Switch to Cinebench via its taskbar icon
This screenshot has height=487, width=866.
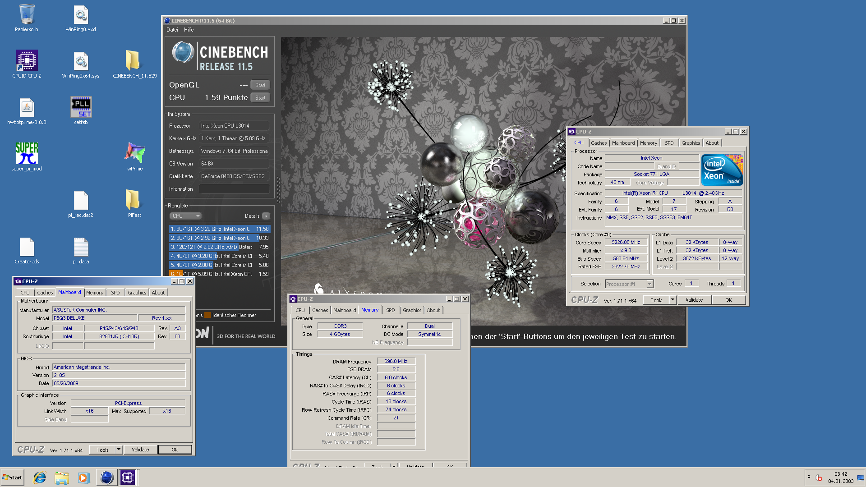coord(106,478)
